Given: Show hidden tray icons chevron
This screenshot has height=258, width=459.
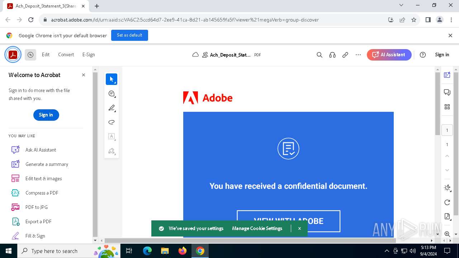Looking at the screenshot, I should (387, 251).
